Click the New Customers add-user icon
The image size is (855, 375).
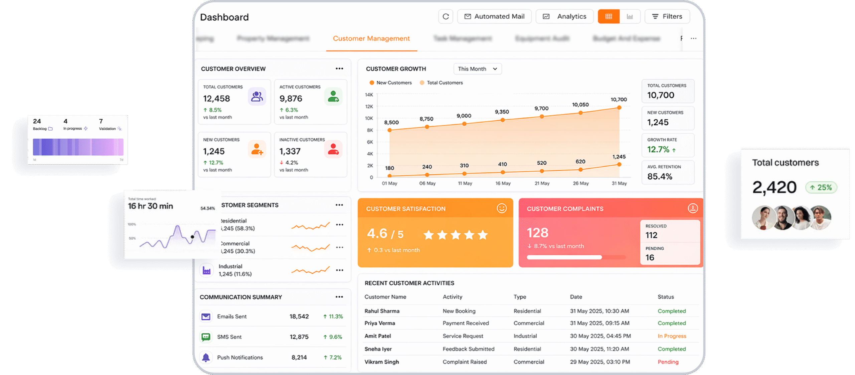(256, 149)
